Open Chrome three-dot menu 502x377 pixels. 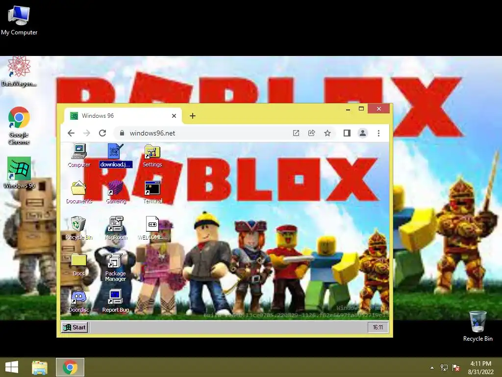click(379, 133)
